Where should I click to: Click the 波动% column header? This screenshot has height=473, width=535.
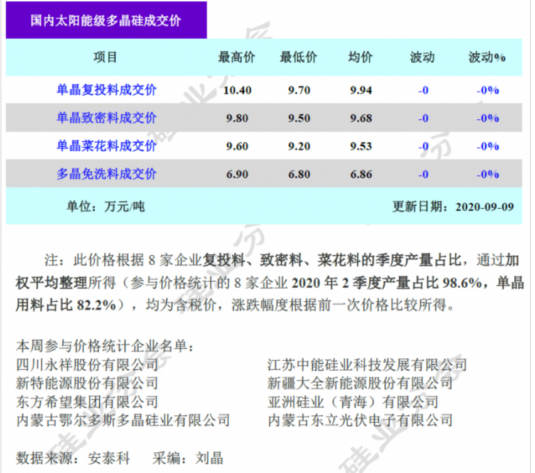(x=487, y=58)
